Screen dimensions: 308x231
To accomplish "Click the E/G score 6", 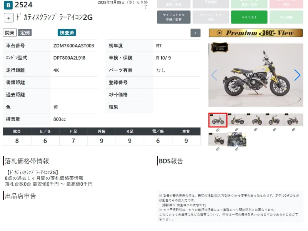I will tap(45, 141).
